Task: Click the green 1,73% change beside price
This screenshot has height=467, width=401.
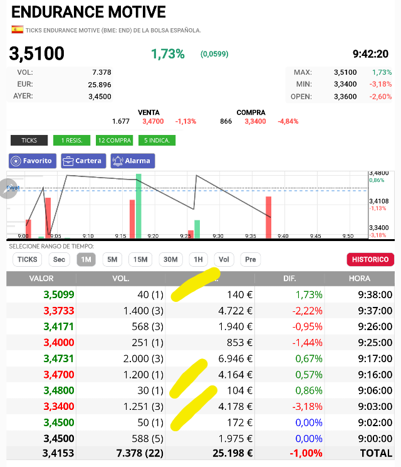Action: point(168,54)
